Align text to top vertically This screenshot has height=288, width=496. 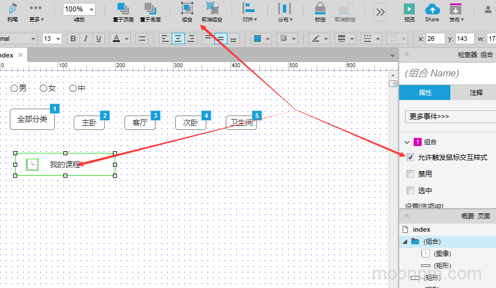click(x=207, y=39)
